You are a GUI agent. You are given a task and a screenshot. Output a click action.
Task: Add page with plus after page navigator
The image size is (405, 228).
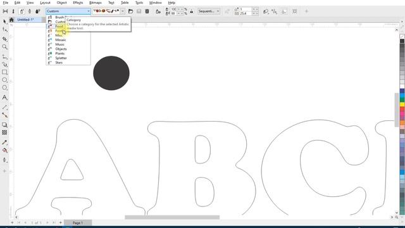[x=61, y=222]
